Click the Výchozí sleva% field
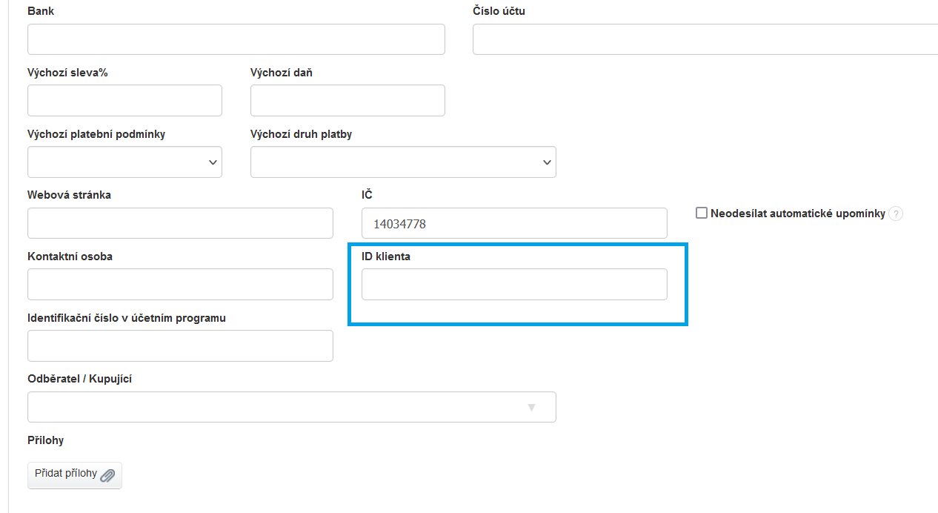This screenshot has height=513, width=938. [124, 101]
